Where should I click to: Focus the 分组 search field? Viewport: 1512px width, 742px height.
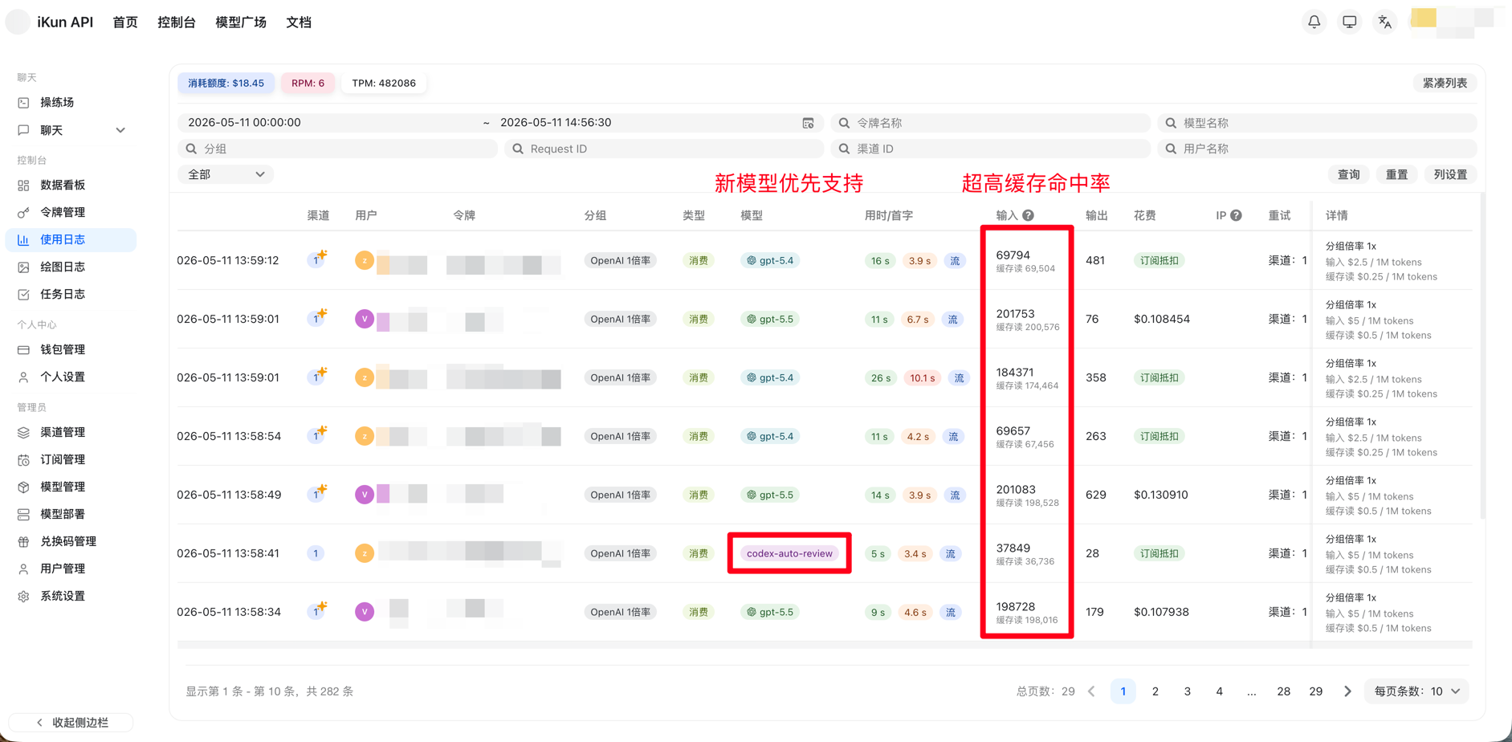(337, 149)
